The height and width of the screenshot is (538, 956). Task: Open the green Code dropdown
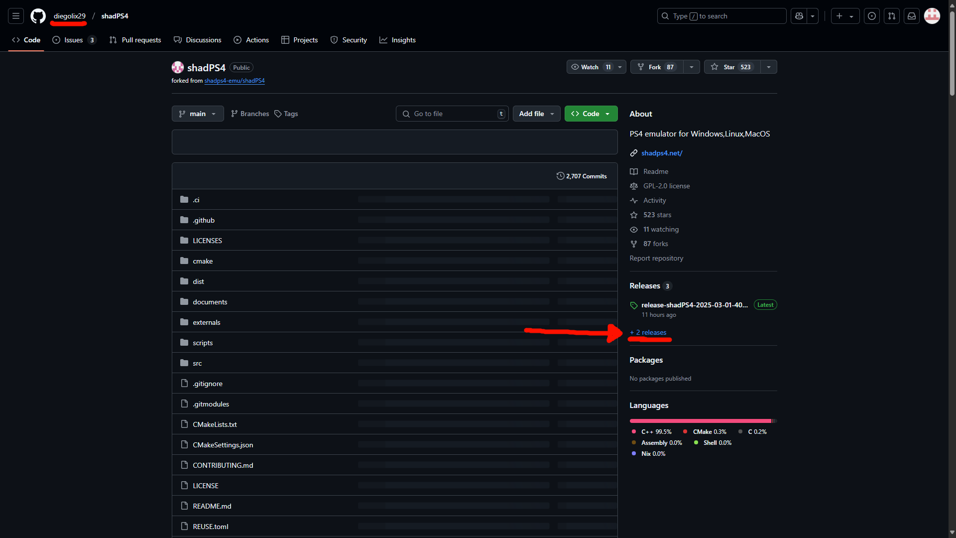click(x=591, y=114)
